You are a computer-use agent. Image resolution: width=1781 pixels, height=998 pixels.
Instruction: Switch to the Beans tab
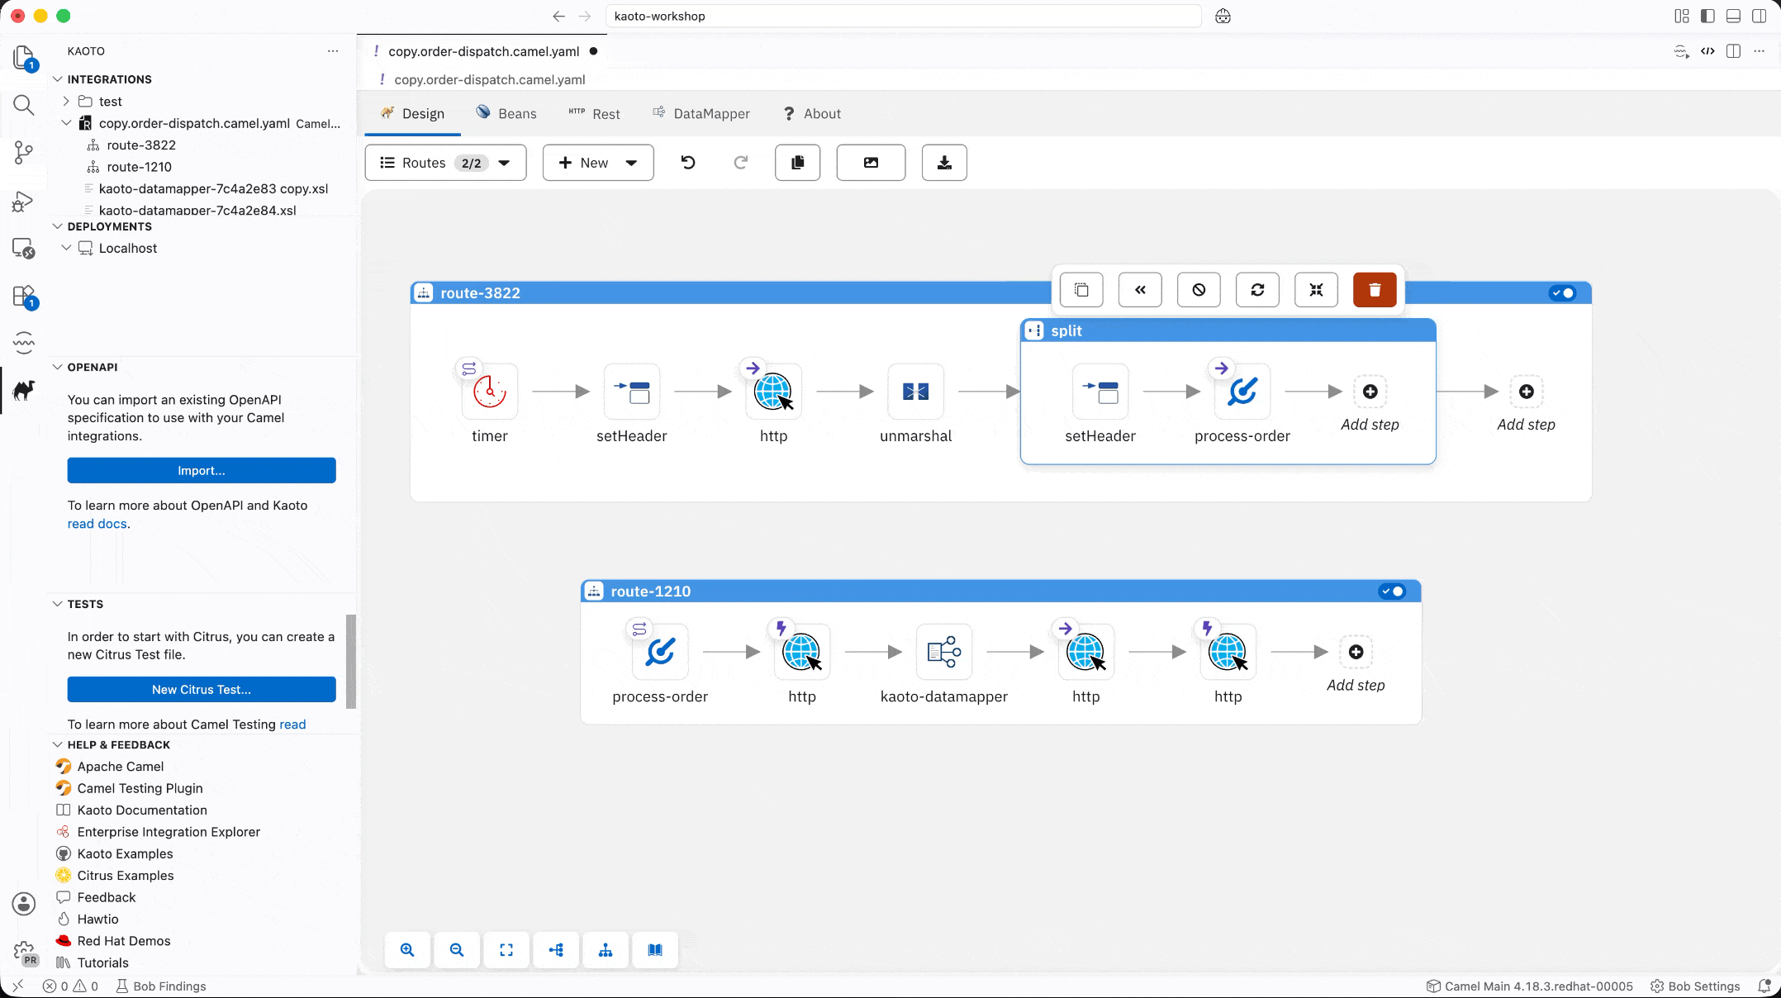(506, 114)
